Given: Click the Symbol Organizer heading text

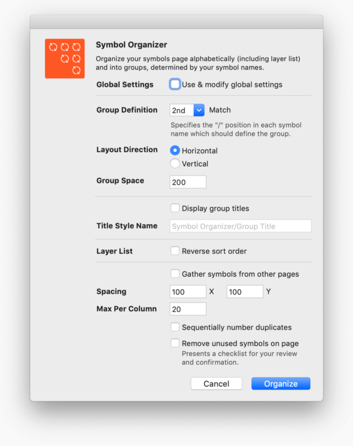Looking at the screenshot, I should click(x=131, y=45).
